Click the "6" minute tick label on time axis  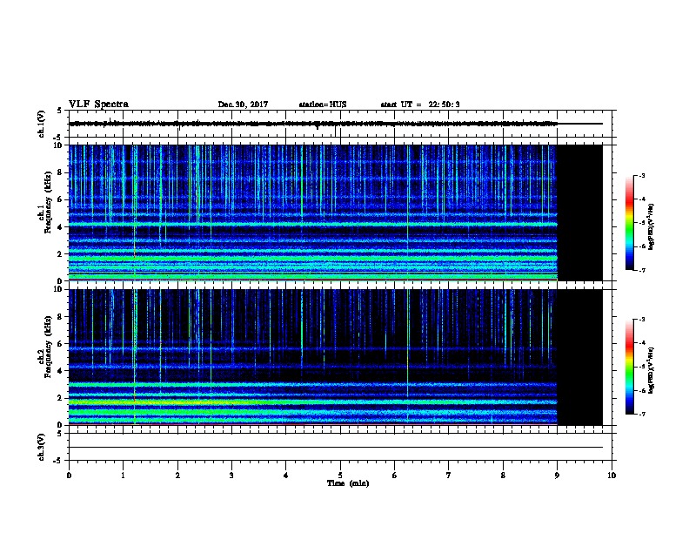tap(394, 476)
